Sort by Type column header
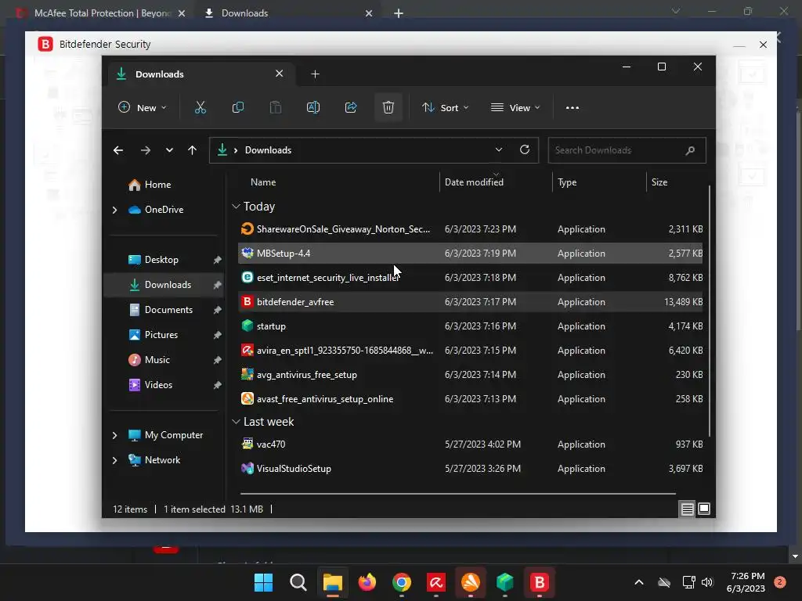 coord(567,182)
